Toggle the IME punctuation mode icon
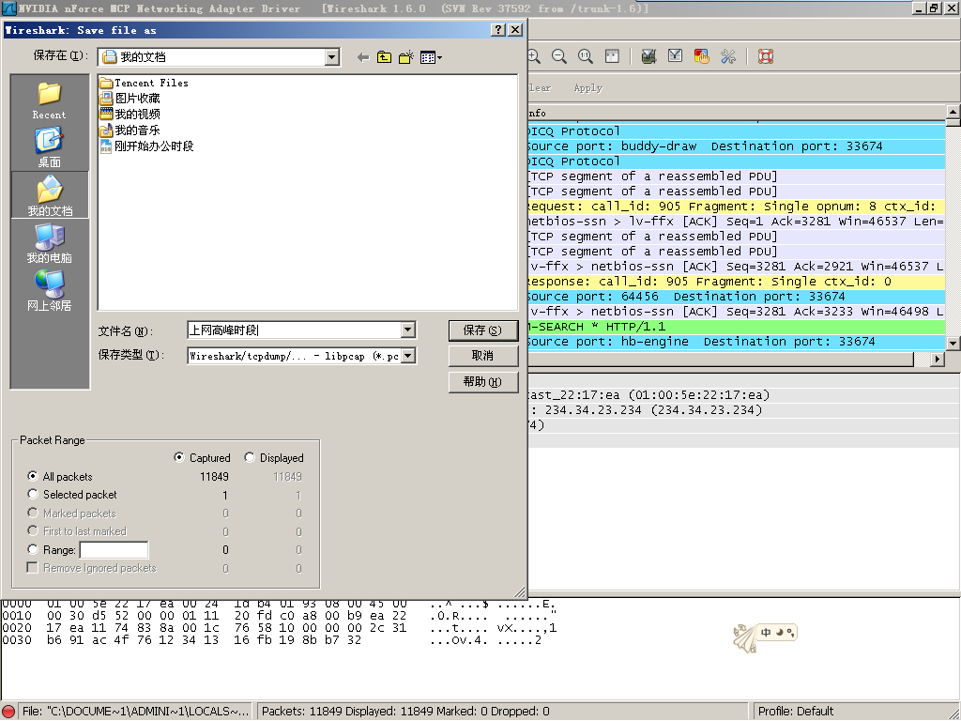 [790, 632]
